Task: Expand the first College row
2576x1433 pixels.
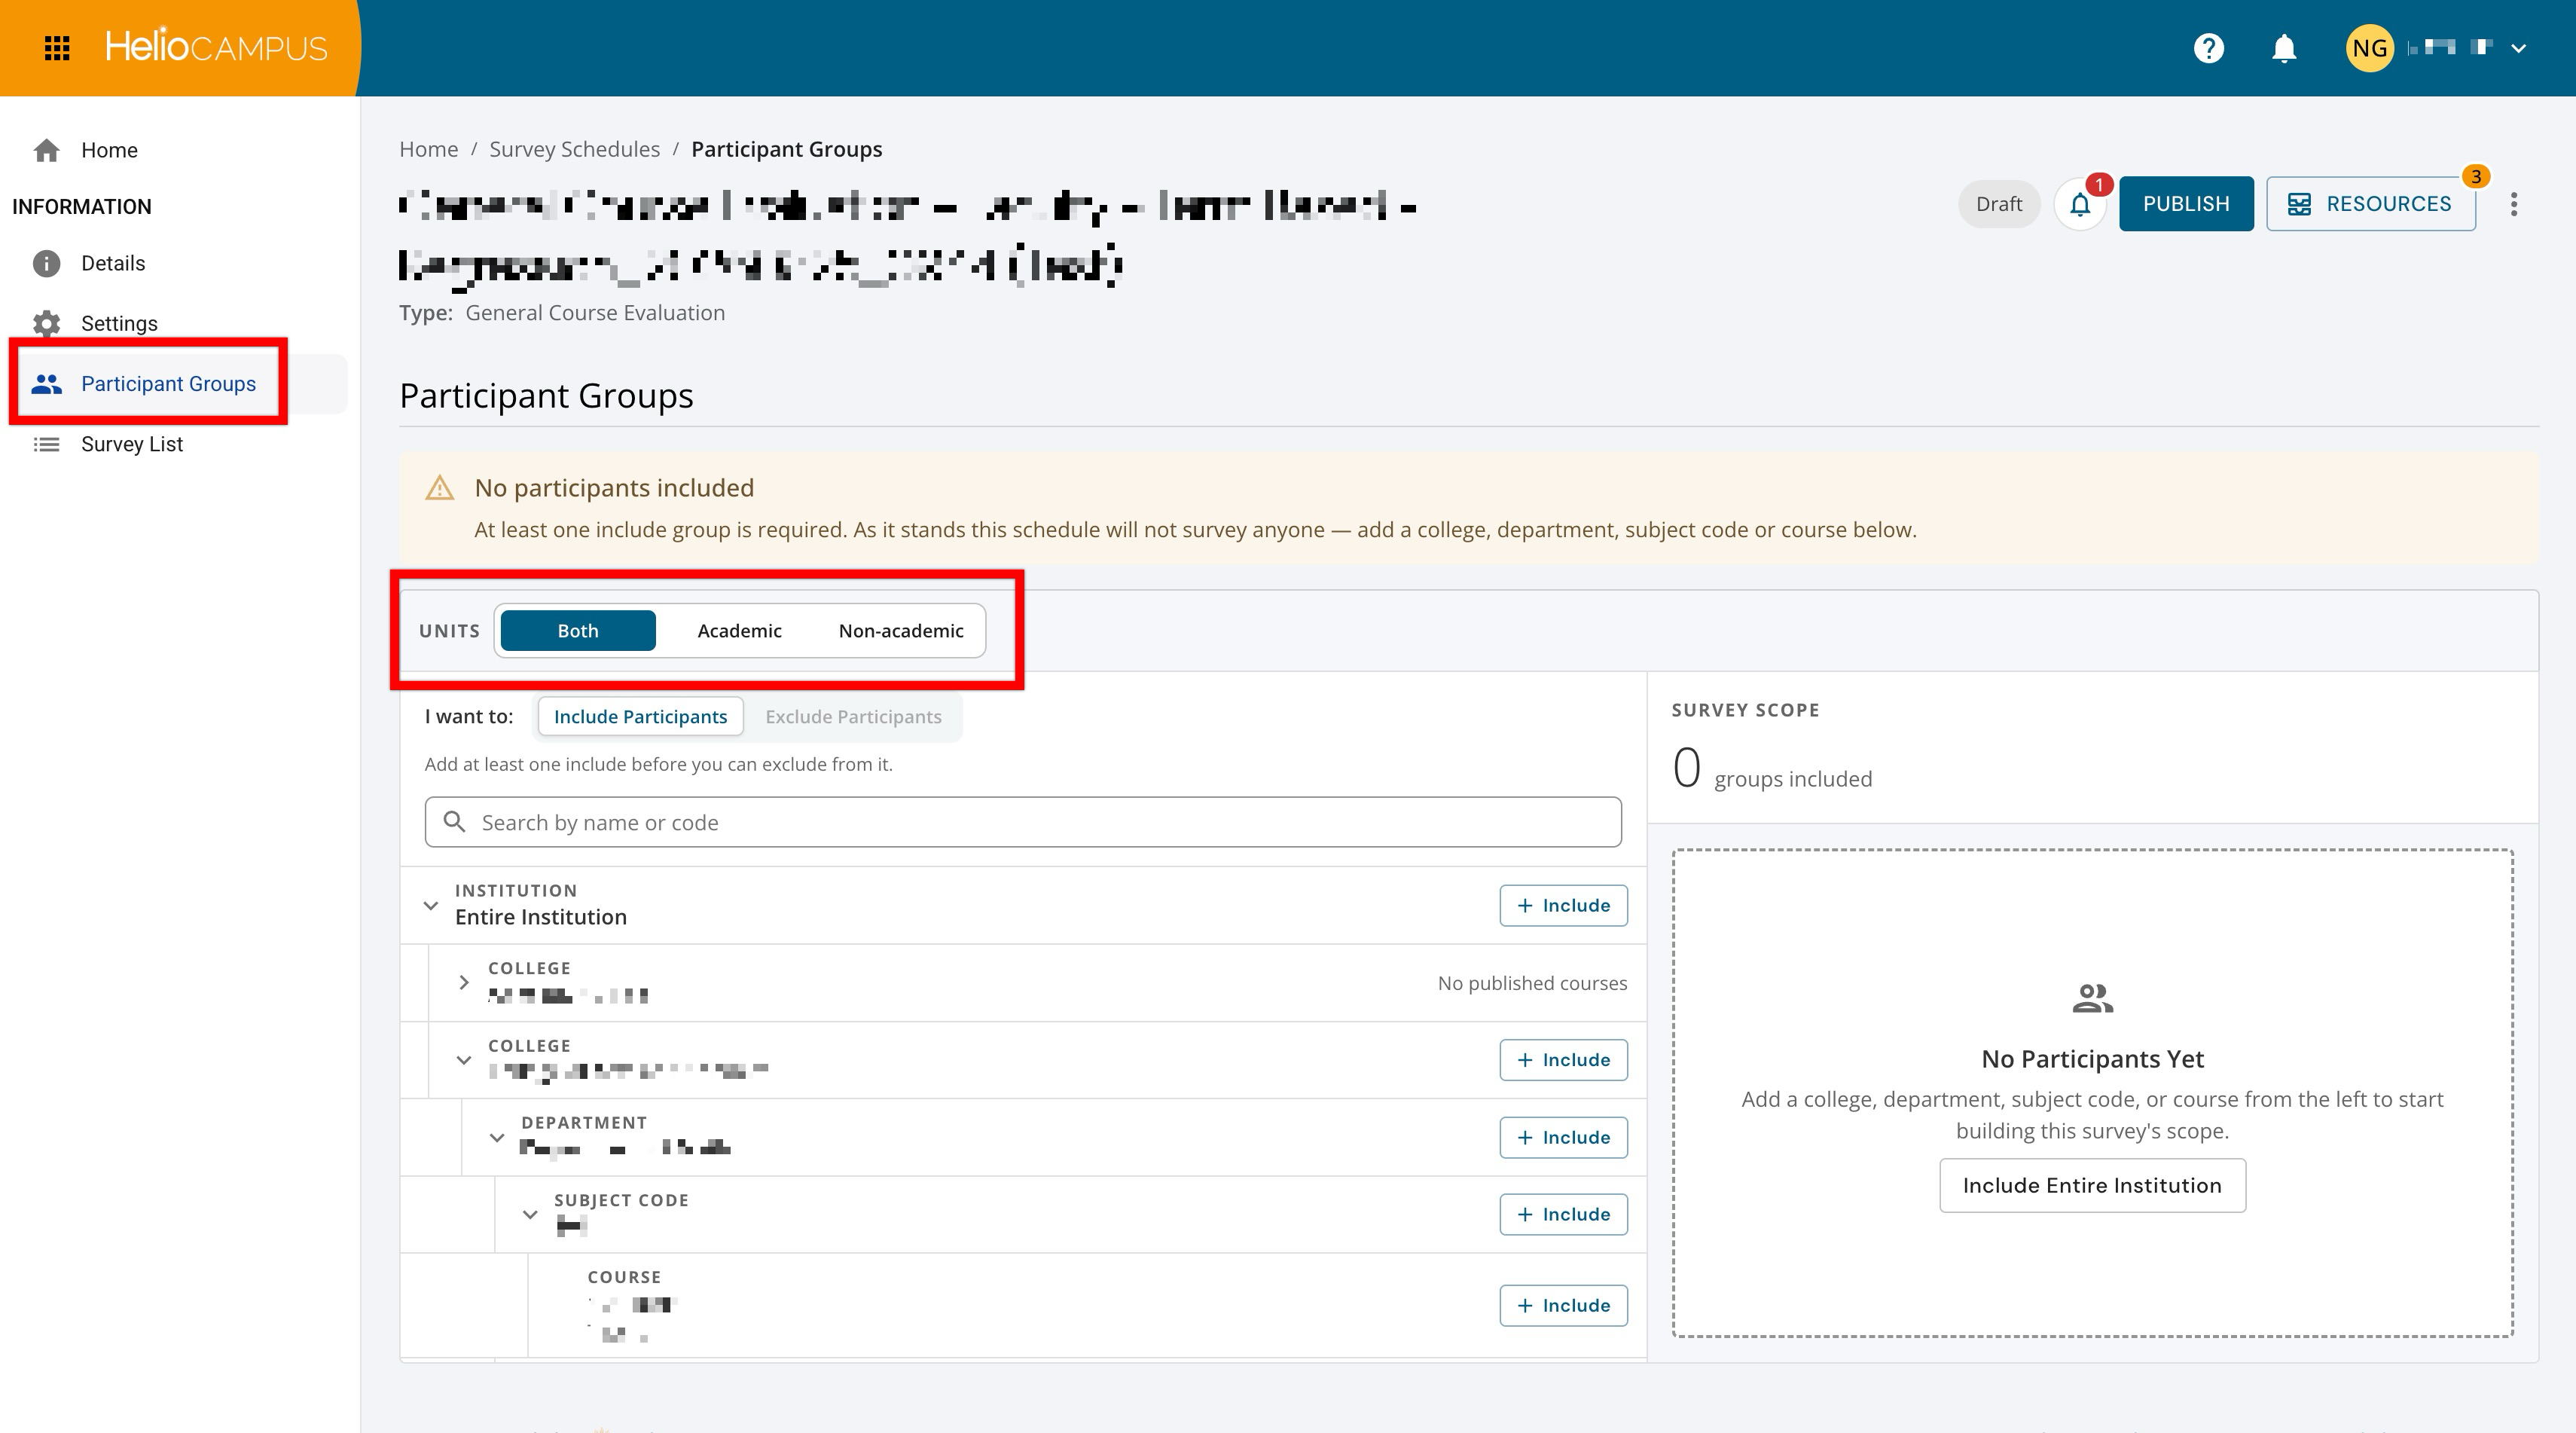Action: point(464,983)
